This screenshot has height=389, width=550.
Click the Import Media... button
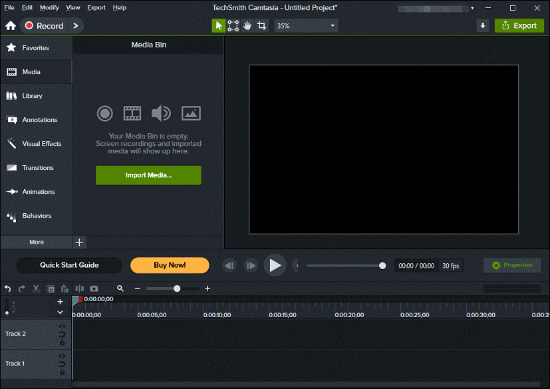[148, 175]
